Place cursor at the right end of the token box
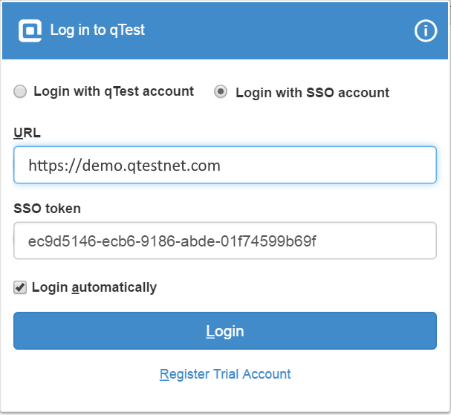The width and height of the screenshot is (451, 415). (424, 241)
